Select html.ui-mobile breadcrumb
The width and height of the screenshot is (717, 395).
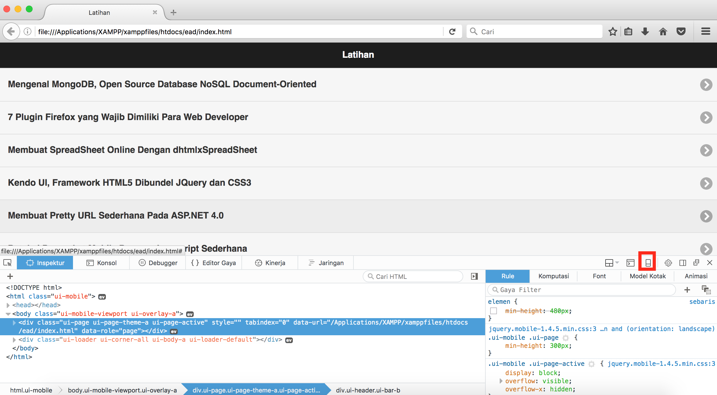(31, 390)
